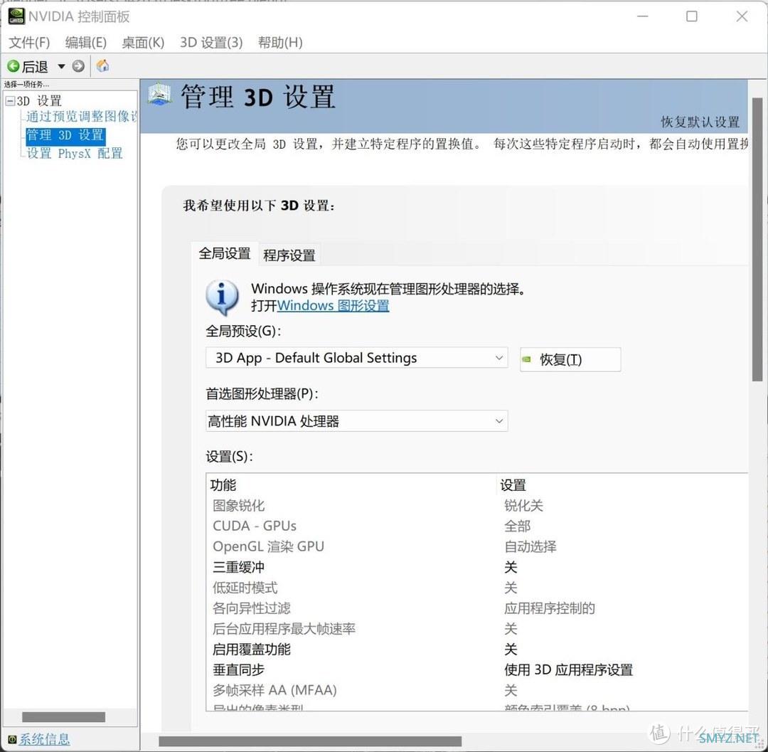Select 设置 PhysX 配置 tree item

point(75,154)
